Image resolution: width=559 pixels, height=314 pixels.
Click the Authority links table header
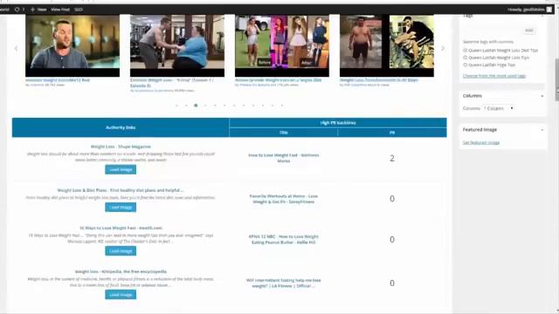click(121, 127)
